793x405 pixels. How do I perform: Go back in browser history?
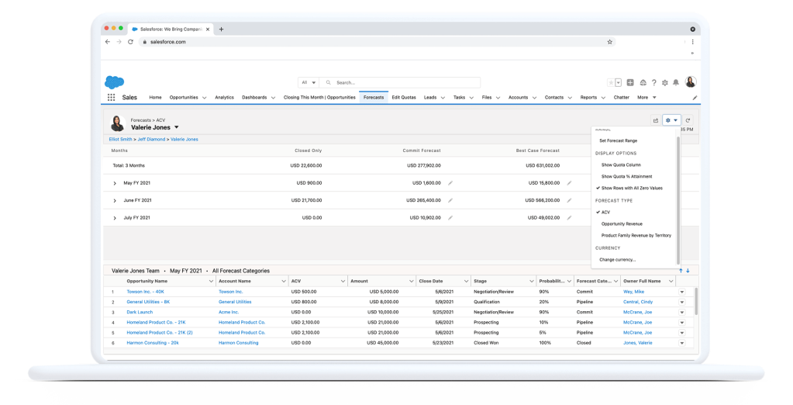coord(107,42)
